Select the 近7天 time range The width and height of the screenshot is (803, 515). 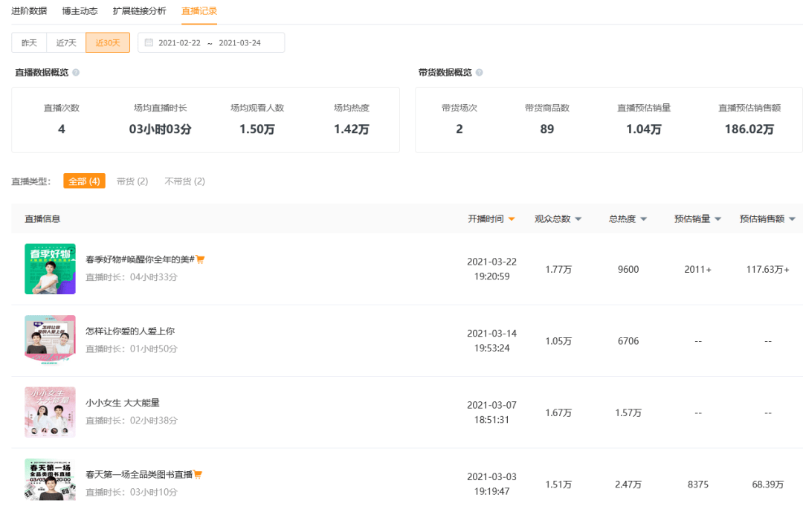pyautogui.click(x=66, y=42)
